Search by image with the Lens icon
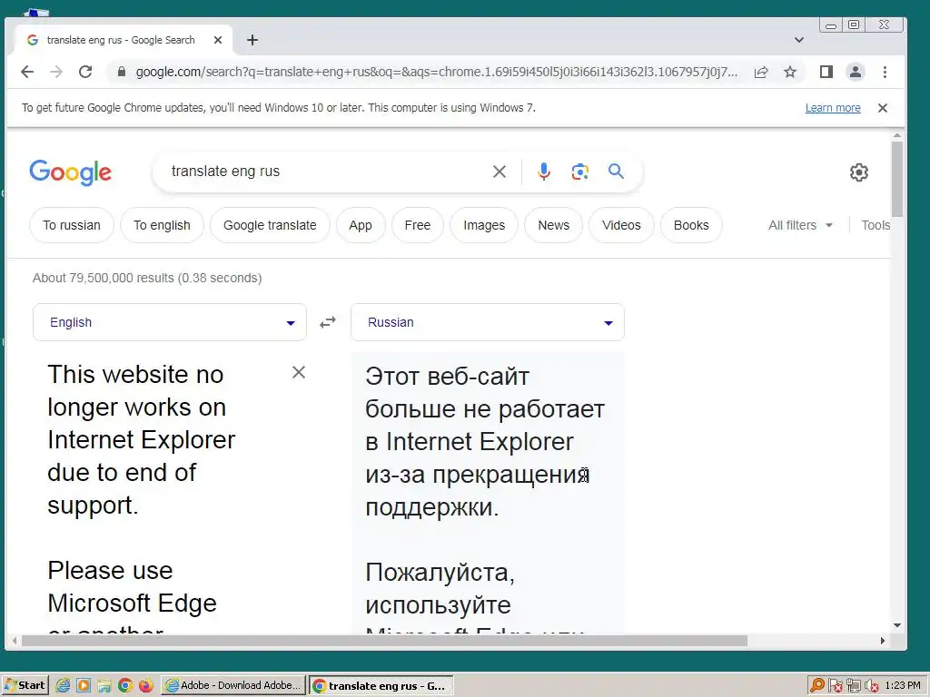This screenshot has height=697, width=930. [580, 172]
